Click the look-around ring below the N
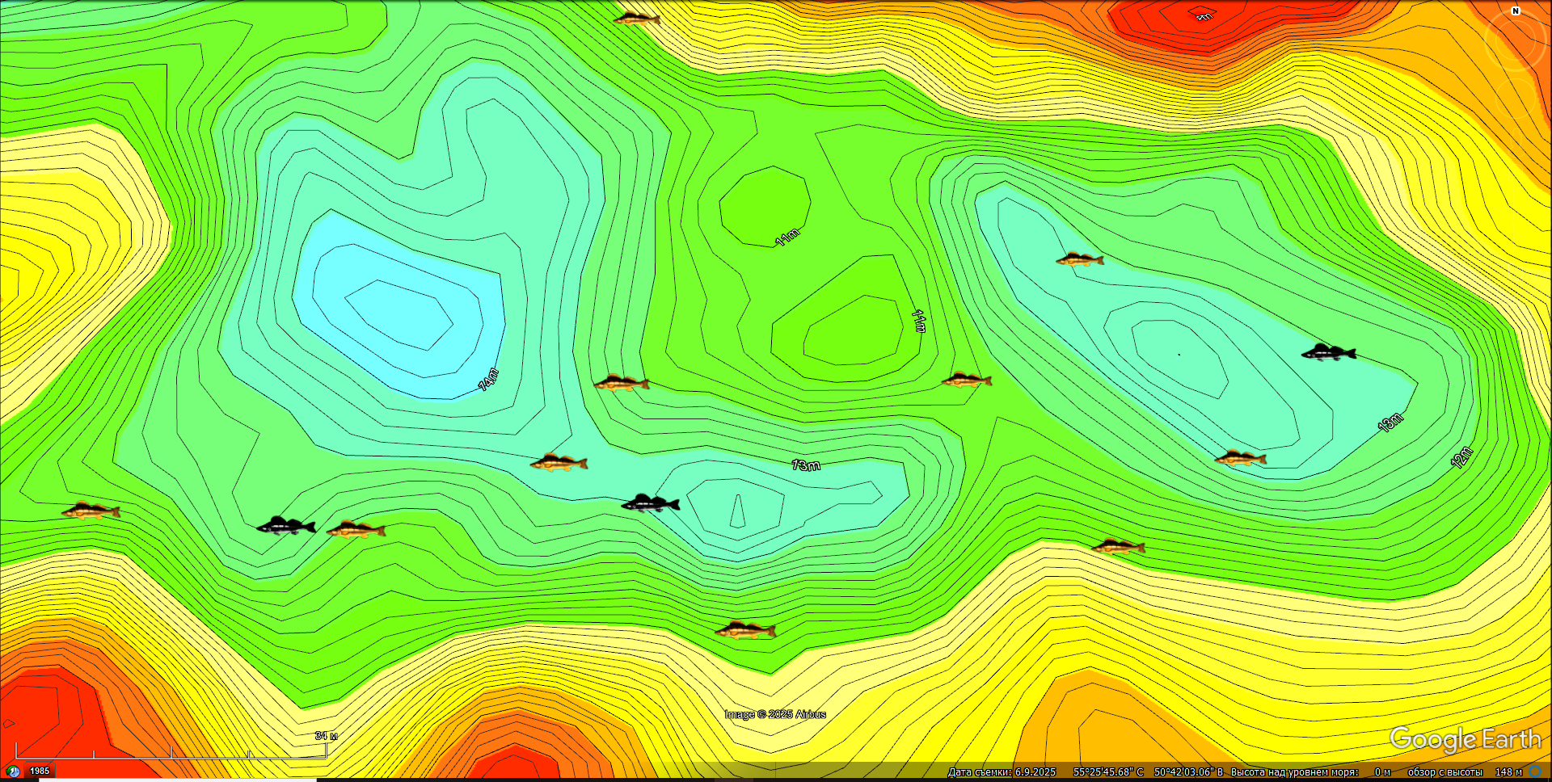 (x=1514, y=40)
